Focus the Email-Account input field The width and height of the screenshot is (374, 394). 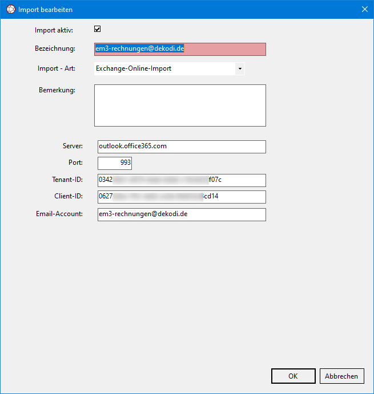tap(182, 214)
